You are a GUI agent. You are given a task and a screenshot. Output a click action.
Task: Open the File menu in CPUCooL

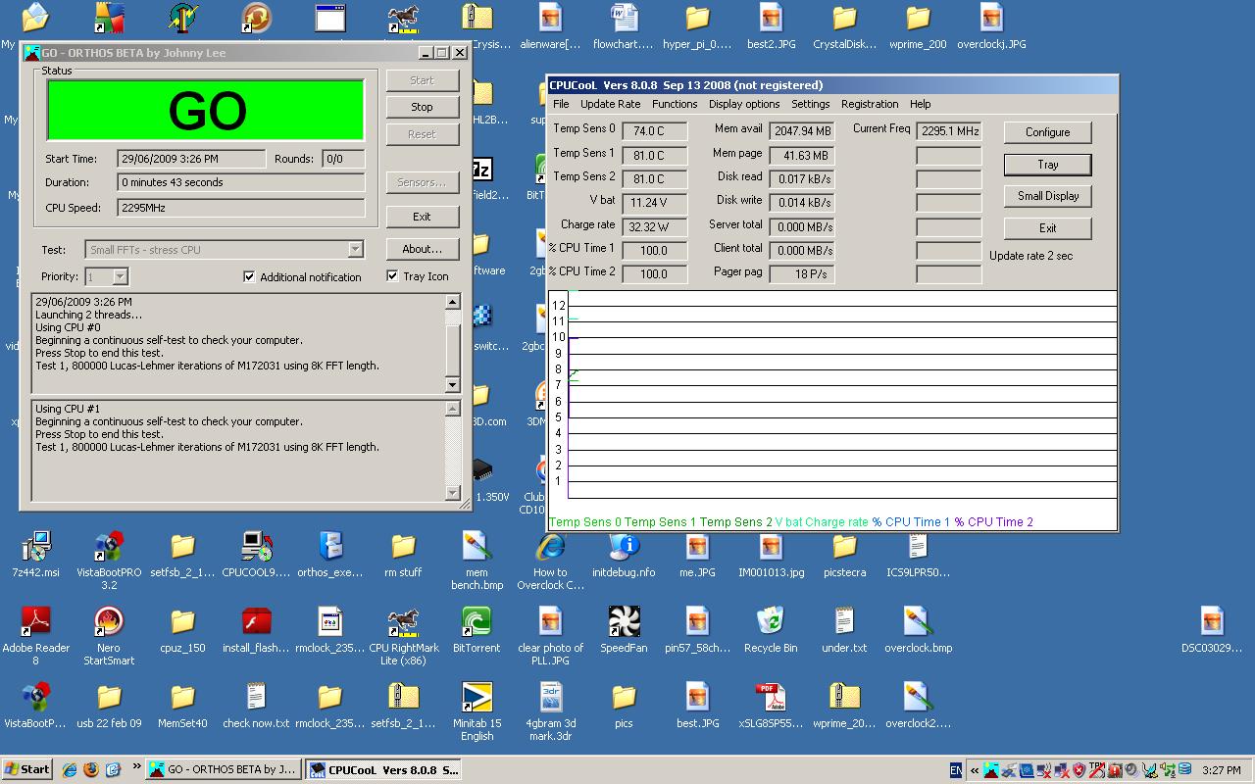(x=561, y=104)
